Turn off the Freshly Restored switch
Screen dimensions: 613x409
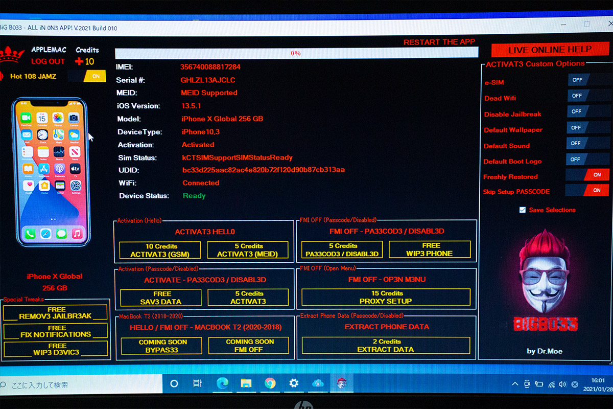(x=587, y=175)
